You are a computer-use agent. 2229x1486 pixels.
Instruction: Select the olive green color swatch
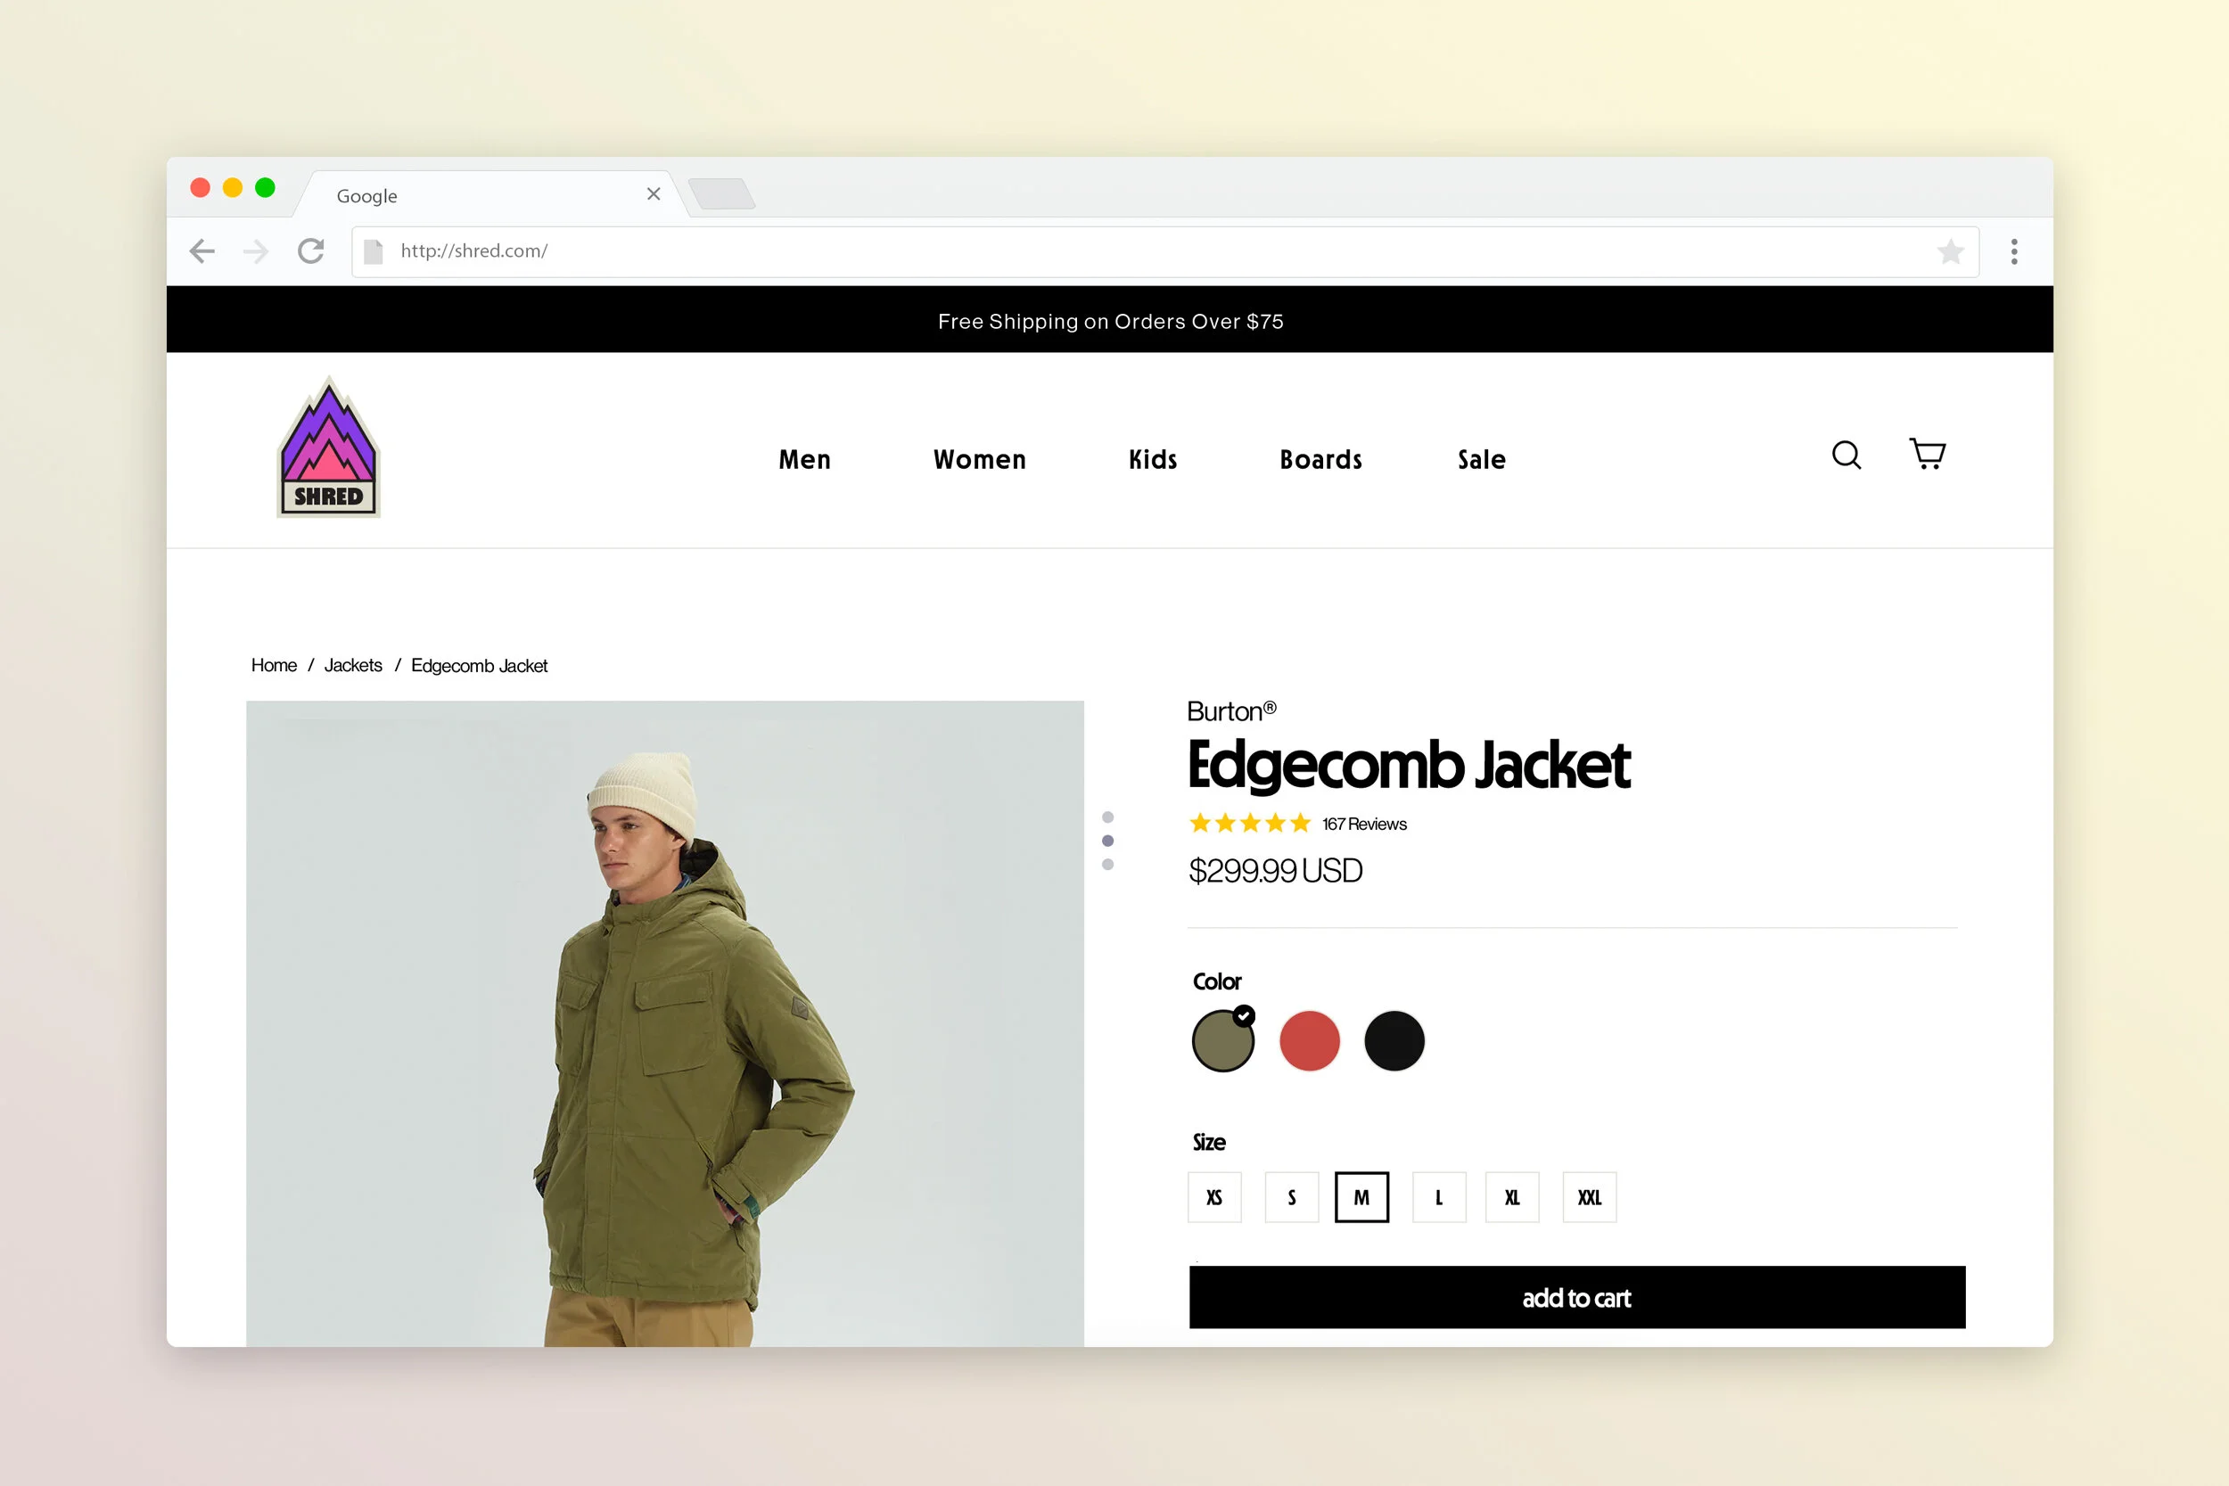coord(1222,1040)
